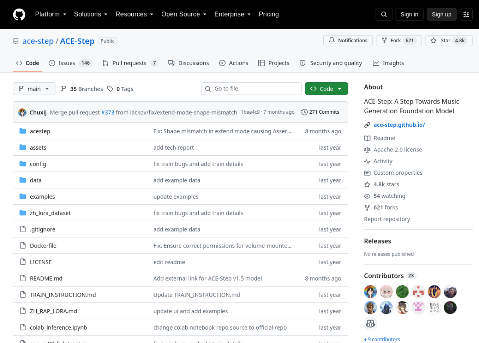Switch to the Issues tab

click(x=70, y=63)
